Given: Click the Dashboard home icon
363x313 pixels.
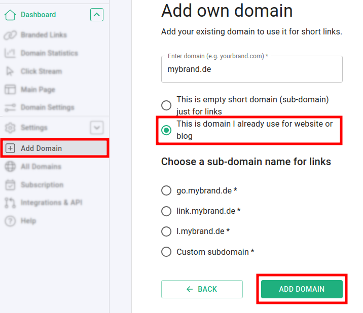Looking at the screenshot, I should click(10, 15).
